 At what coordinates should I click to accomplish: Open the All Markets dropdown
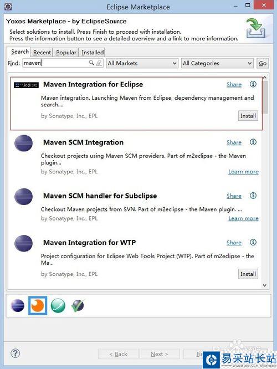point(142,63)
